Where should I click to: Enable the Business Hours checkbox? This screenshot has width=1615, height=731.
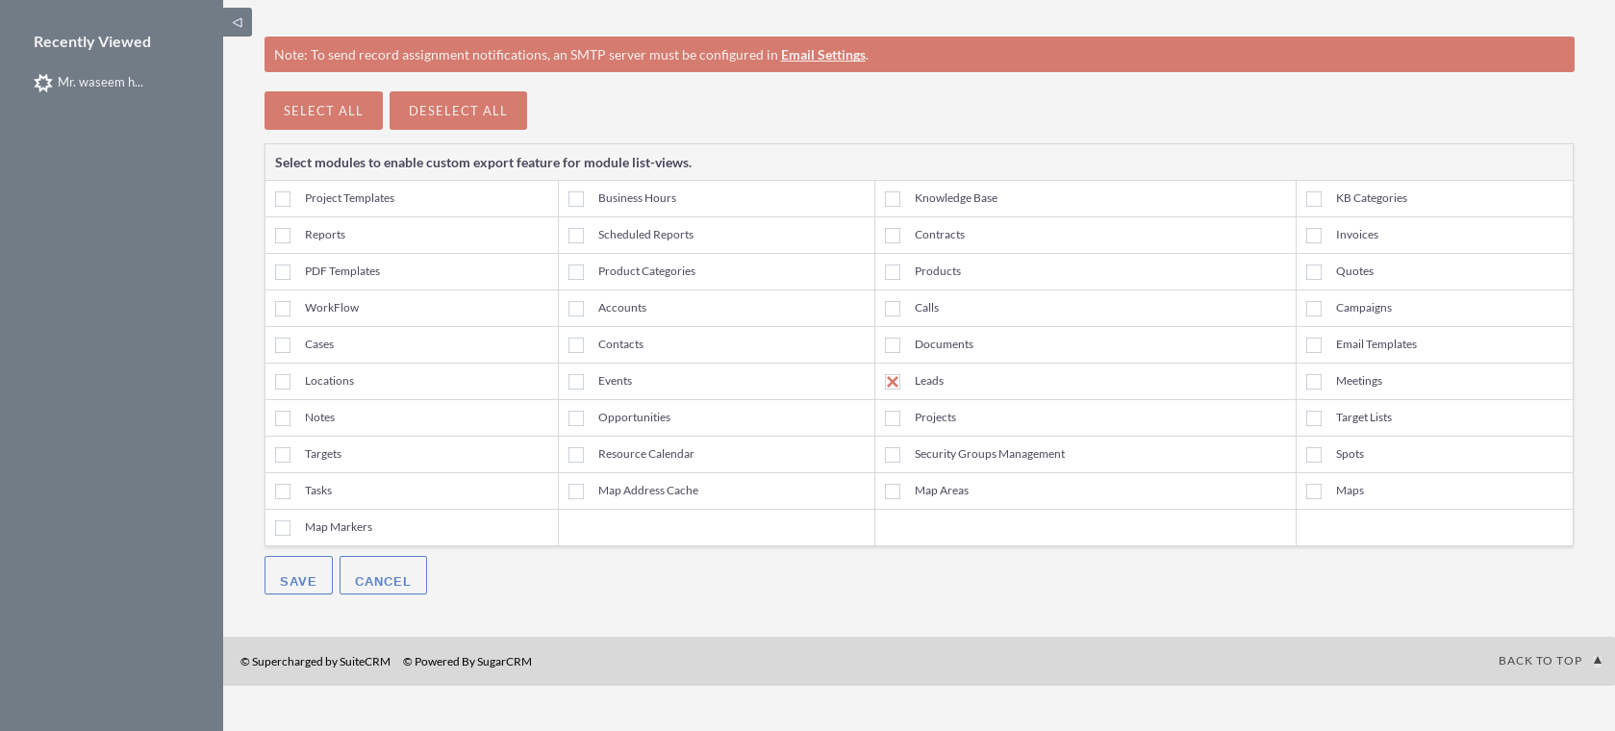click(576, 199)
